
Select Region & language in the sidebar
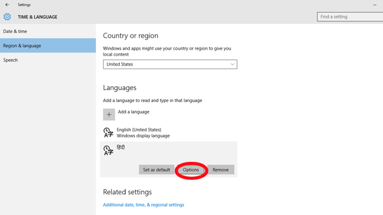[x=48, y=45]
